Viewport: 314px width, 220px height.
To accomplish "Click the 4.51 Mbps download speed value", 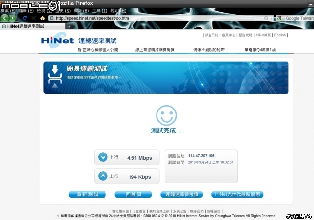I will coord(139,158).
